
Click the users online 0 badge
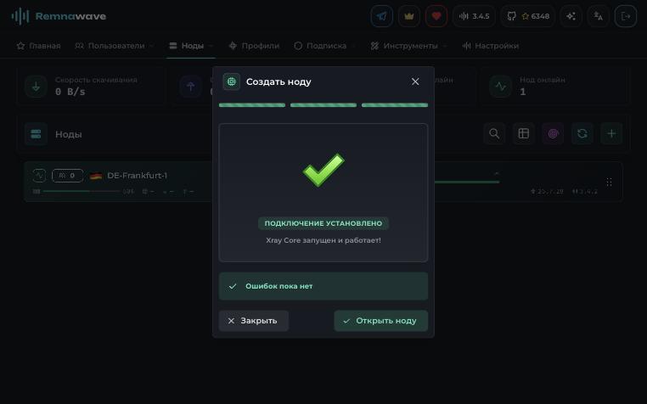coord(68,176)
